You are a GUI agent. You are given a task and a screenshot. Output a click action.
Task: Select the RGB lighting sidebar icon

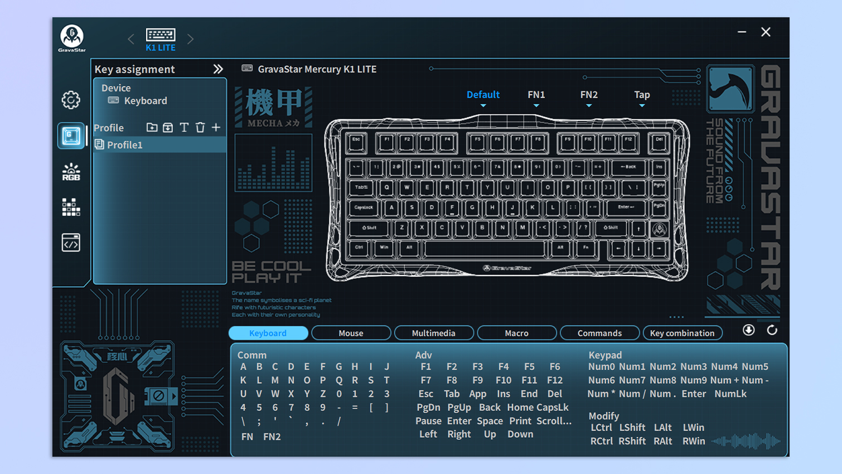pos(71,172)
